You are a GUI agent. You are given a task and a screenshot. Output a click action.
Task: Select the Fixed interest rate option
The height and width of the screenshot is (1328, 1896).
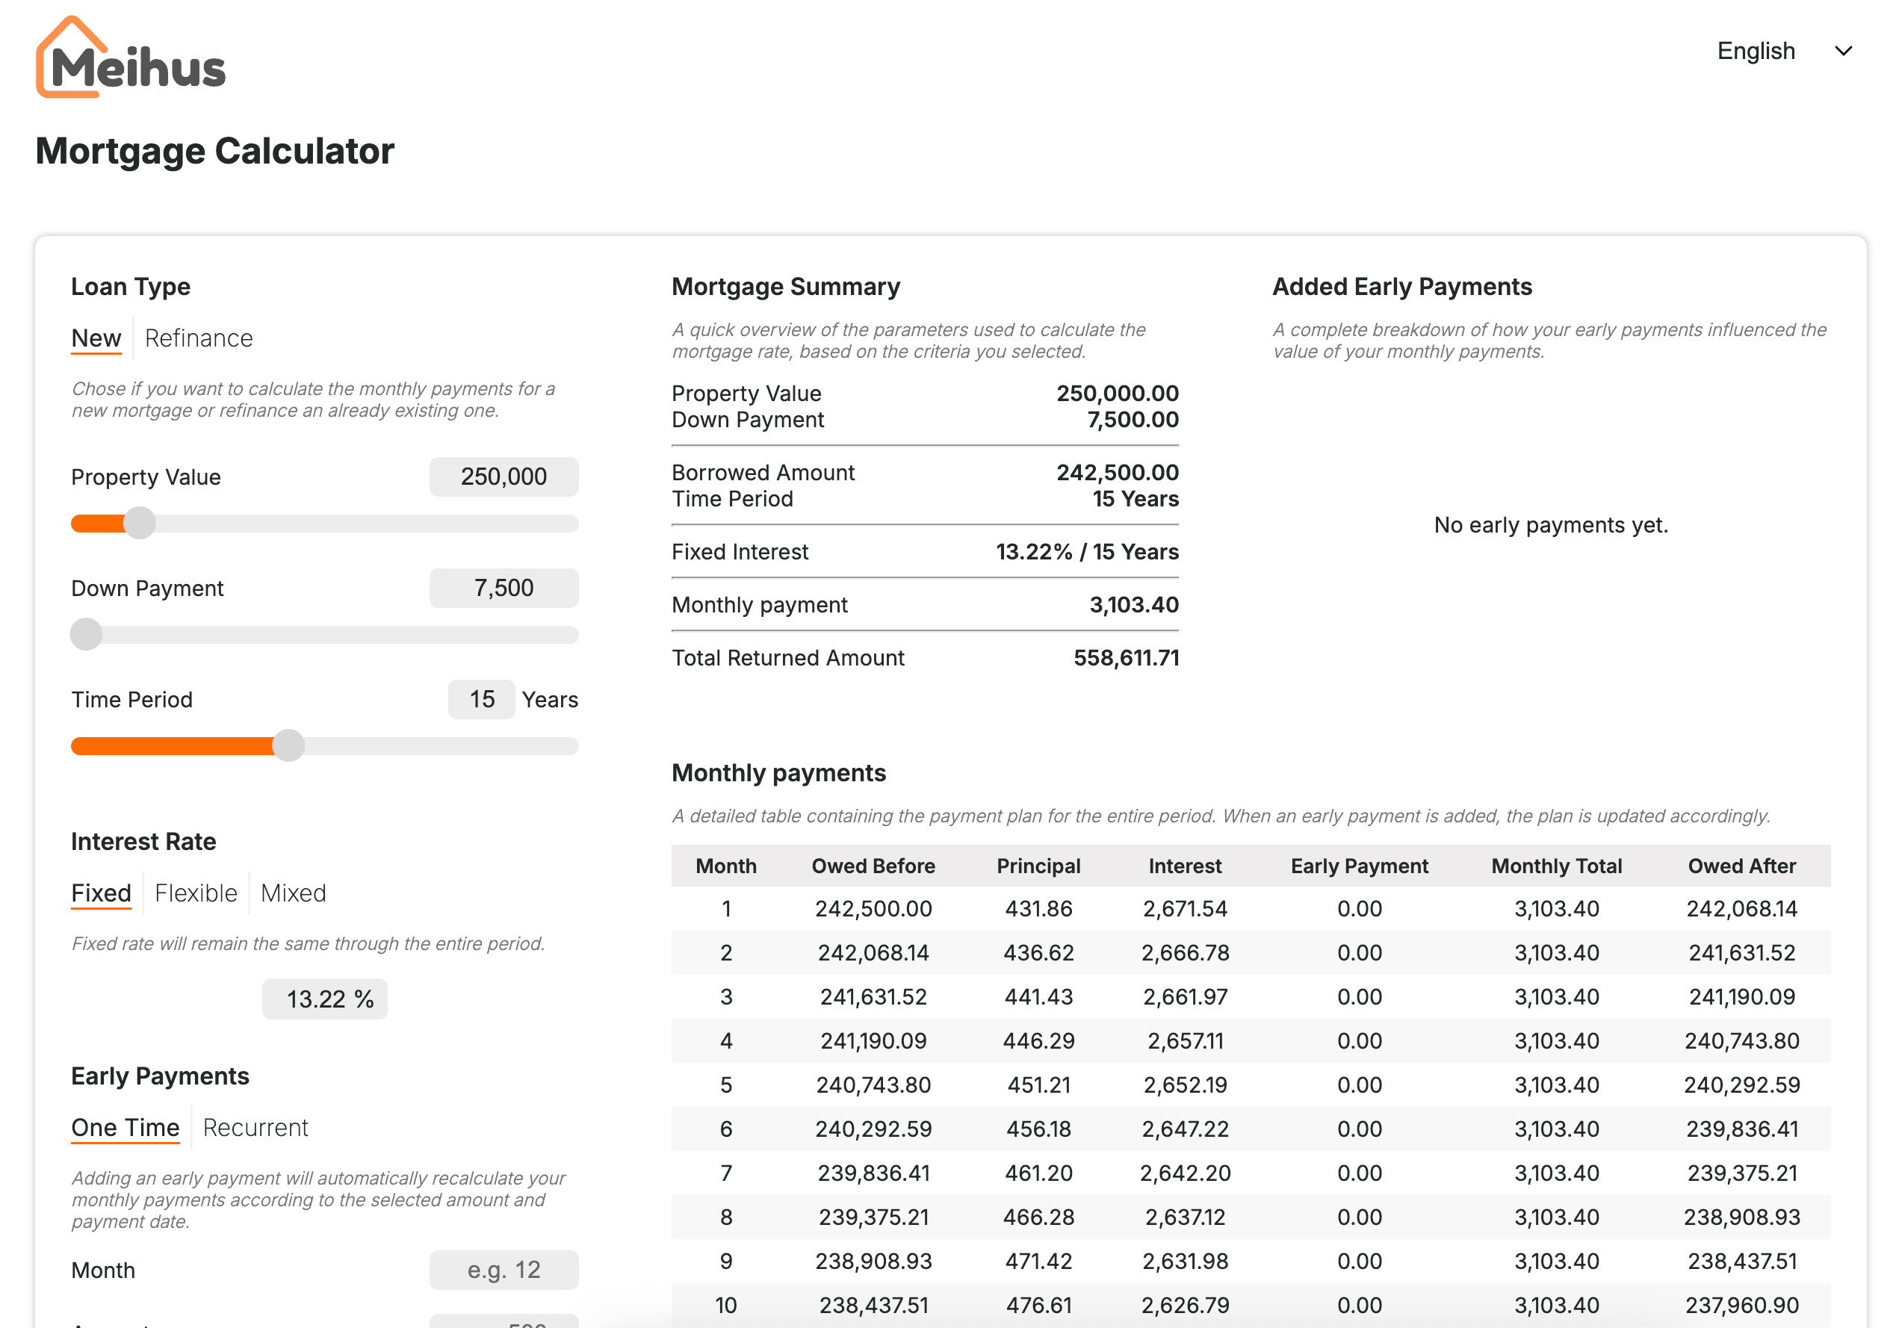(101, 893)
